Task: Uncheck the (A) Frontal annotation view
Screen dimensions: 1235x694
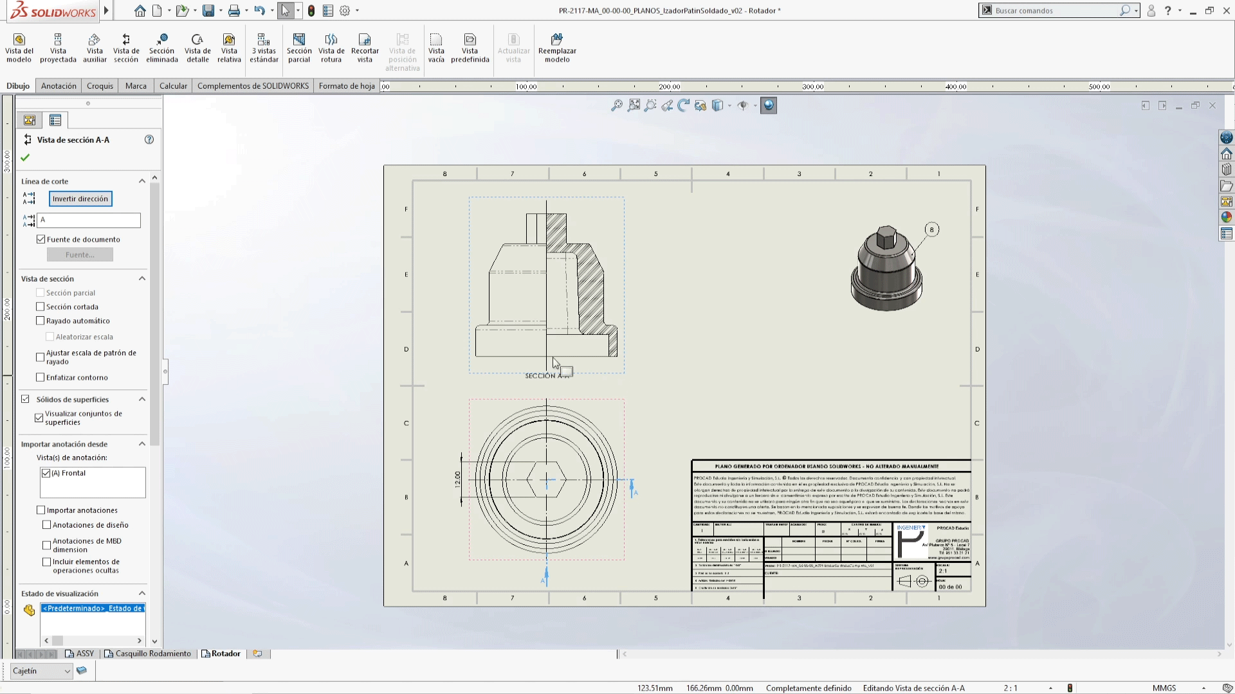Action: [x=46, y=473]
